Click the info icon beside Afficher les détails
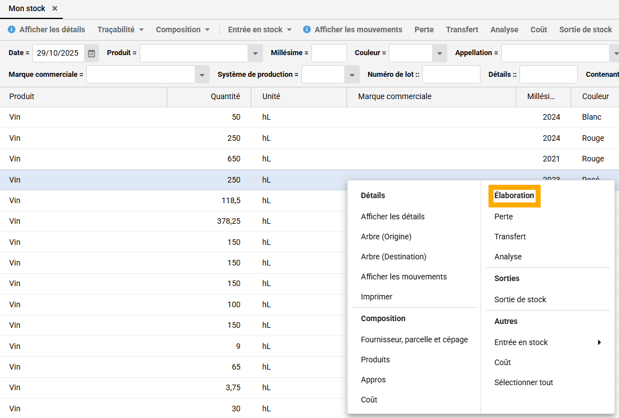This screenshot has height=418, width=619. 12,29
